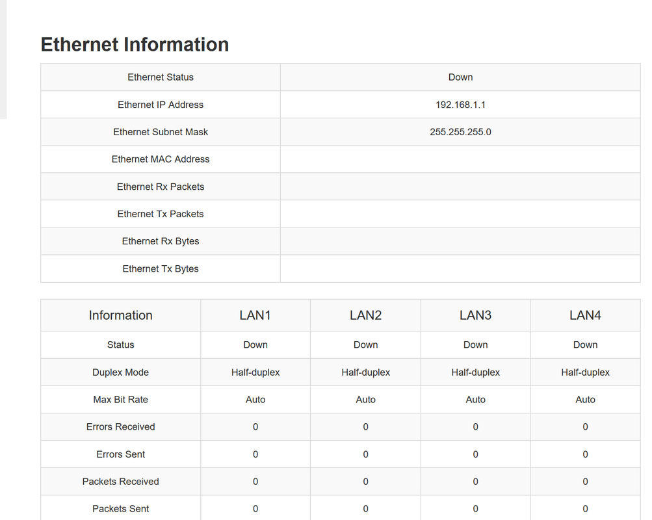Select the Errors Received row label
Viewport: 652px width, 520px height.
tap(121, 427)
